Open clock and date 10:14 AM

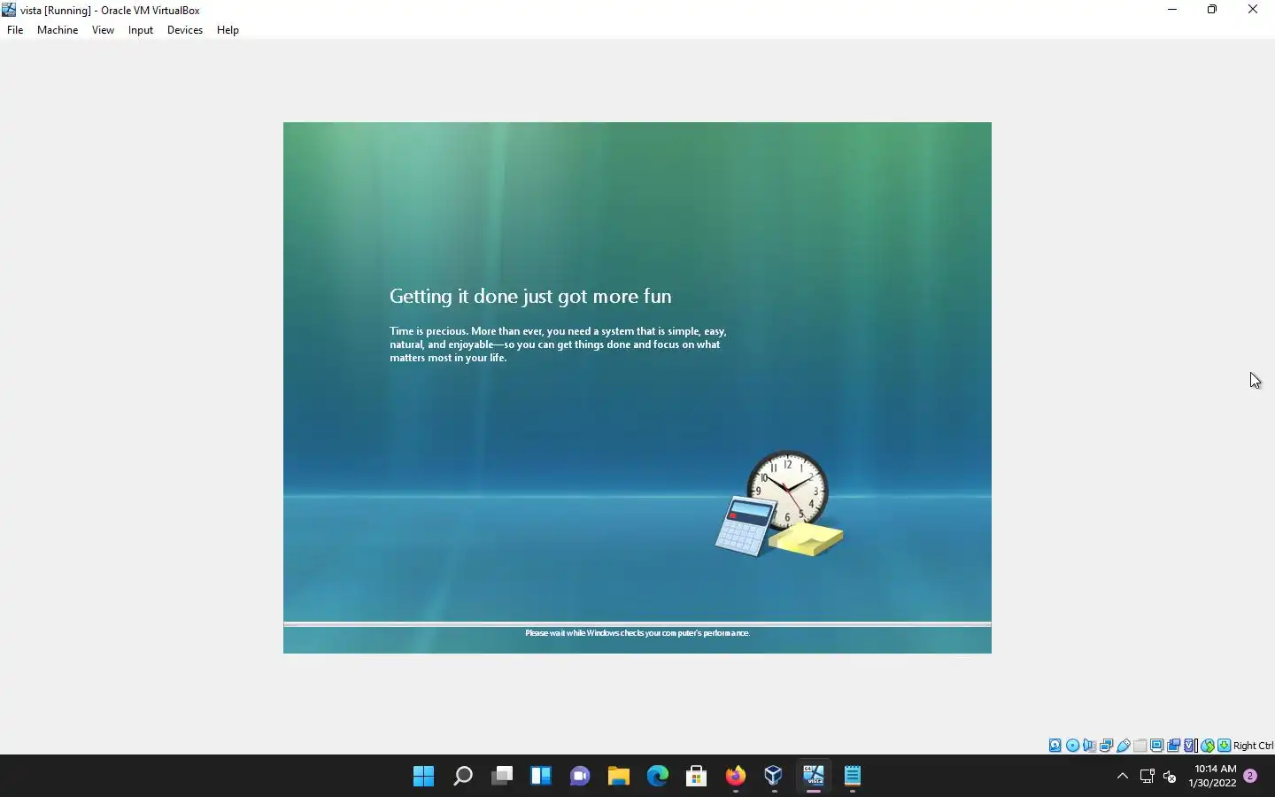coord(1215,776)
